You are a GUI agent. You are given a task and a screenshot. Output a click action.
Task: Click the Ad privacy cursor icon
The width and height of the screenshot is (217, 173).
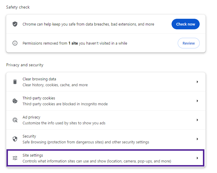tap(15, 120)
